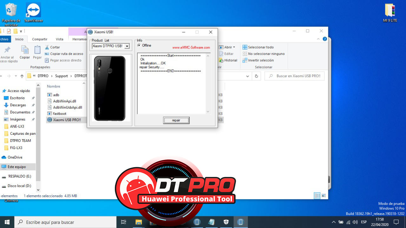The width and height of the screenshot is (406, 228).
Task: Open the Archivo menu tab in Explorer
Action: point(4,39)
